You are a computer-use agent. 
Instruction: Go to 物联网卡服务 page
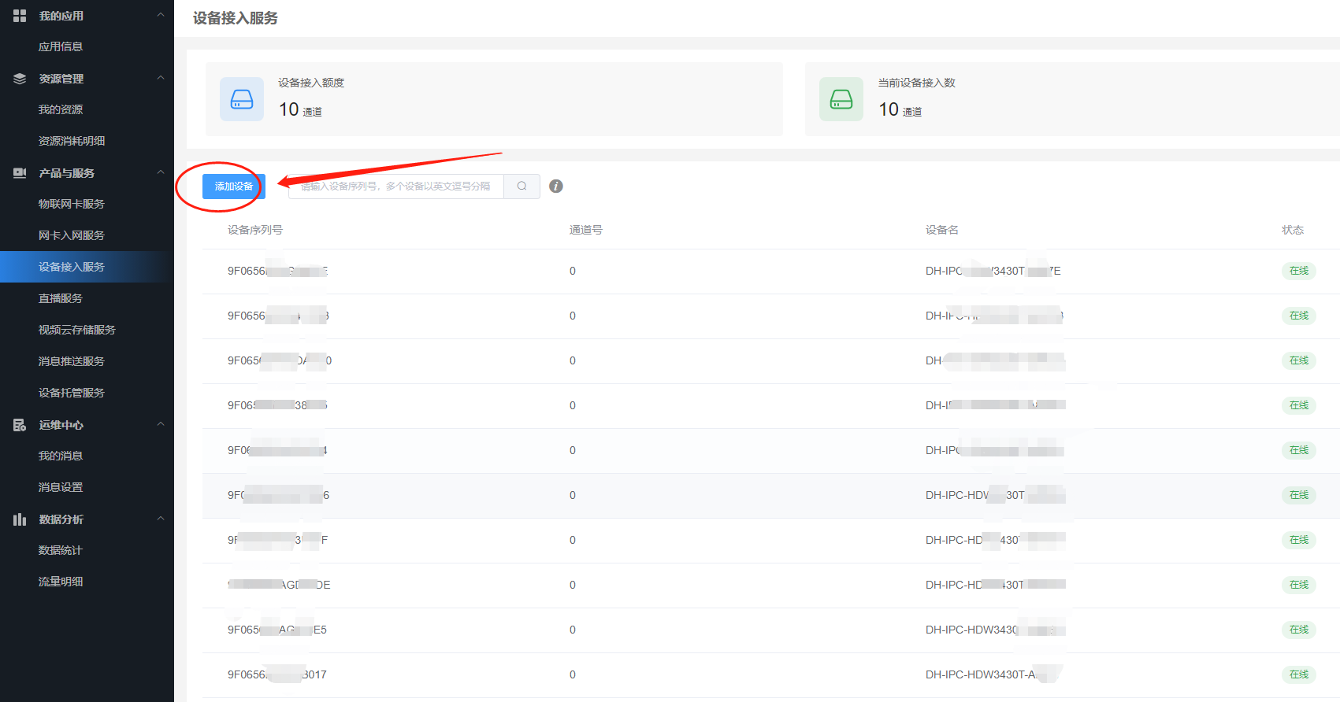pos(71,204)
